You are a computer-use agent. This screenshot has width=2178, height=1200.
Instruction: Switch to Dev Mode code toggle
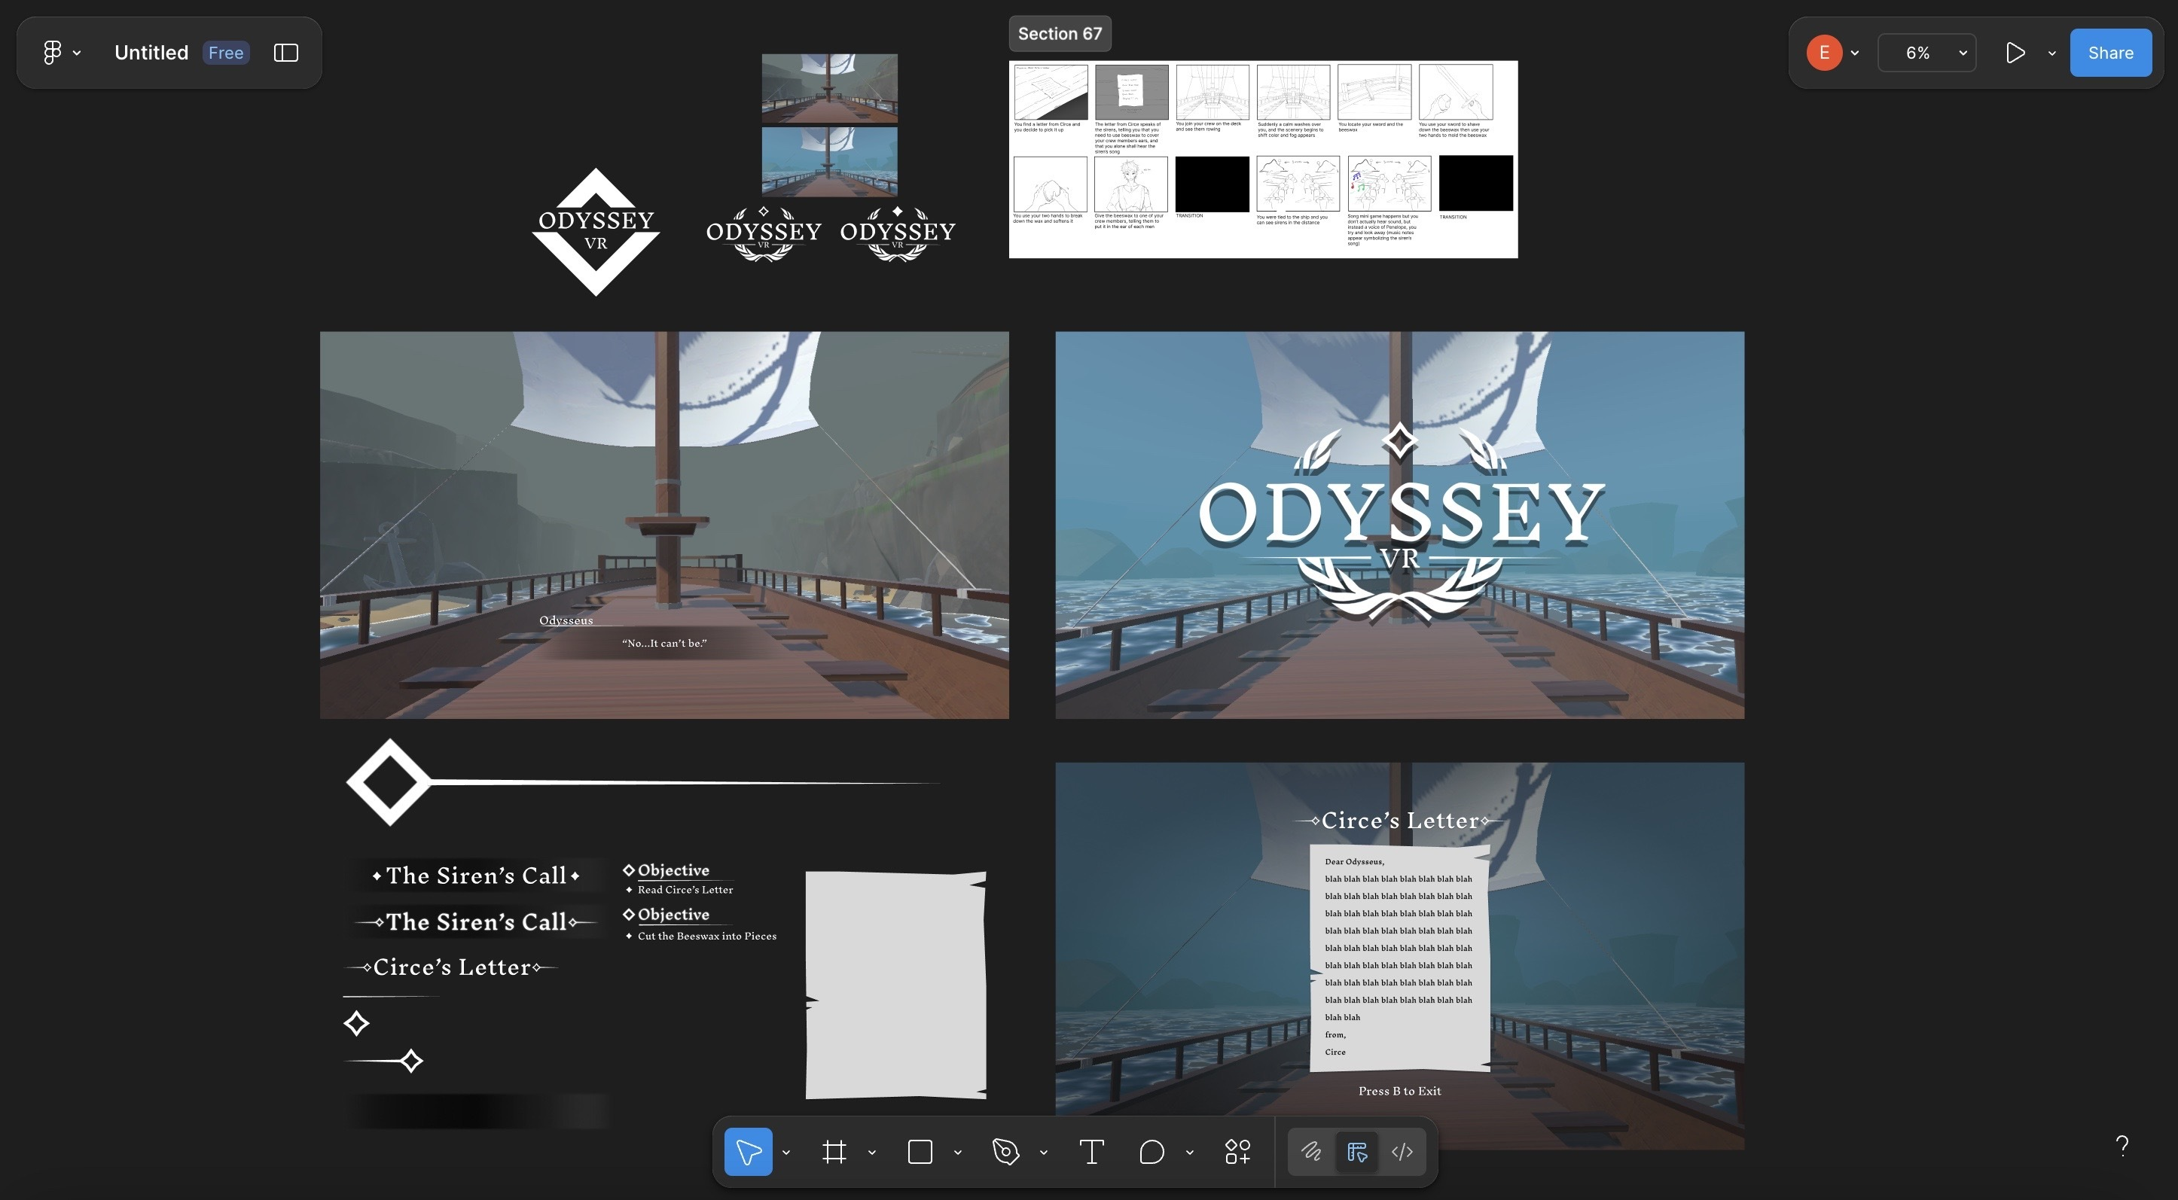pyautogui.click(x=1402, y=1152)
